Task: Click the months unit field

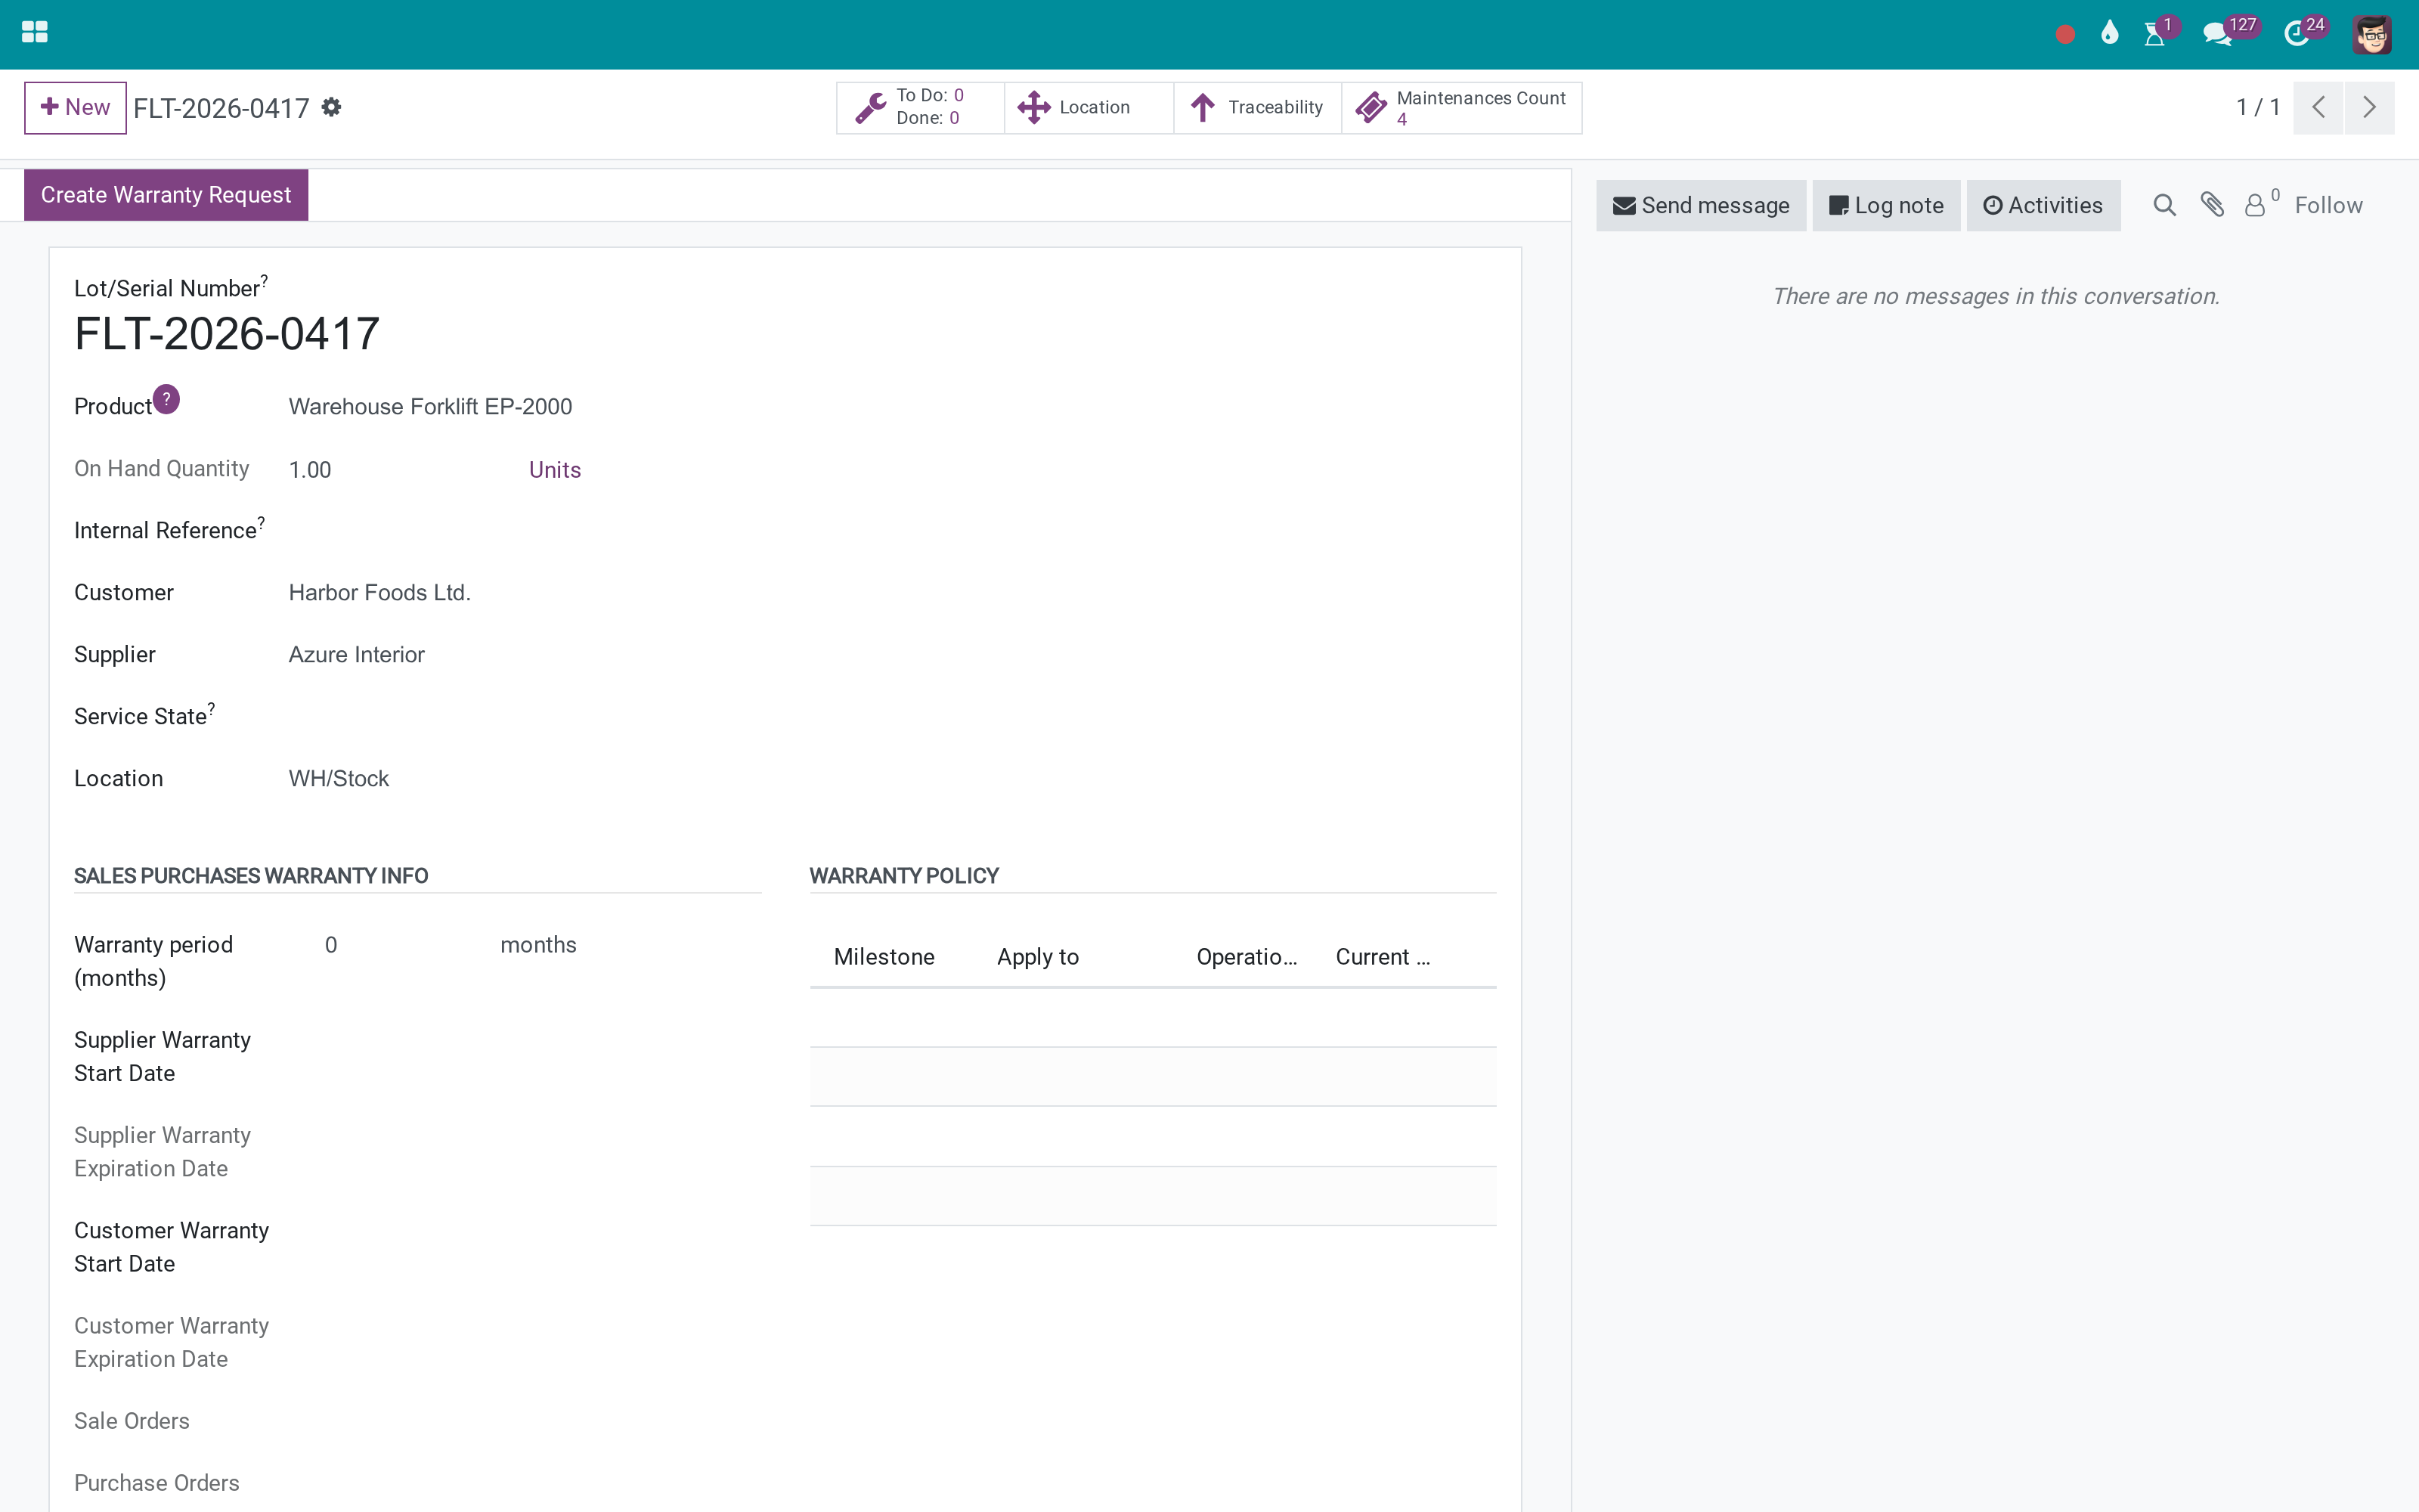Action: tap(539, 945)
